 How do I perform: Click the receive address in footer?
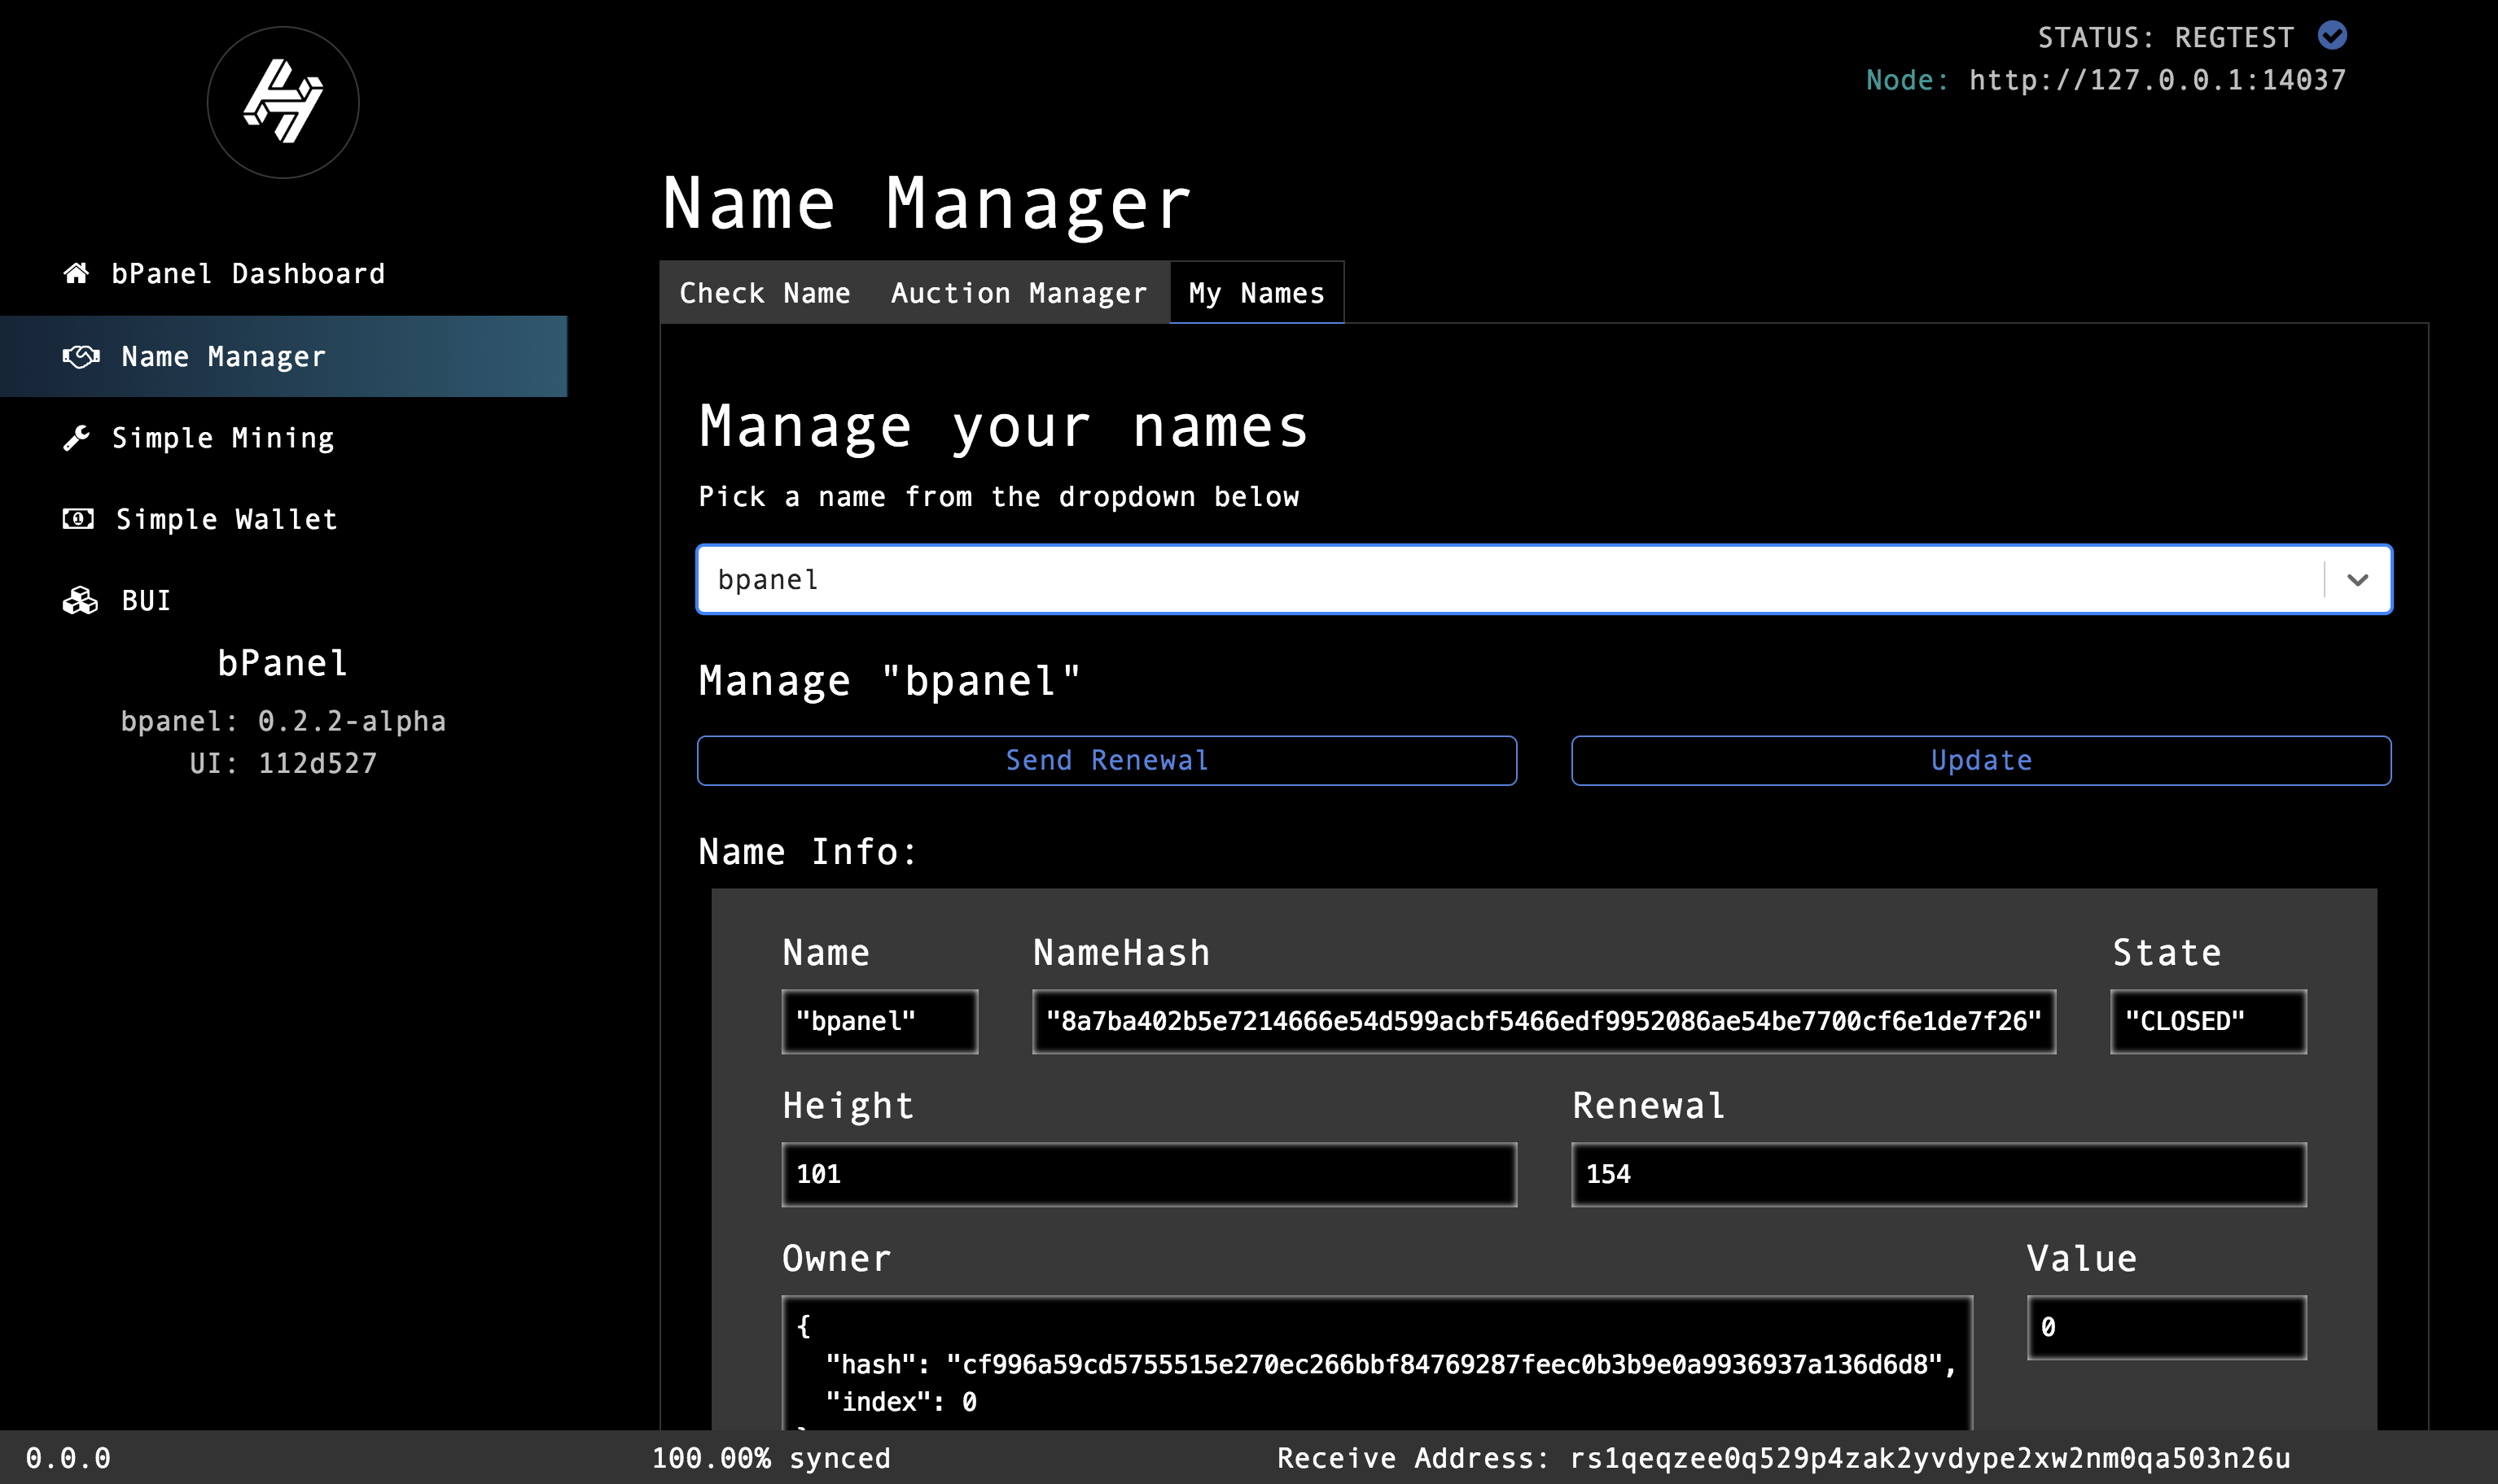pyautogui.click(x=1929, y=1458)
